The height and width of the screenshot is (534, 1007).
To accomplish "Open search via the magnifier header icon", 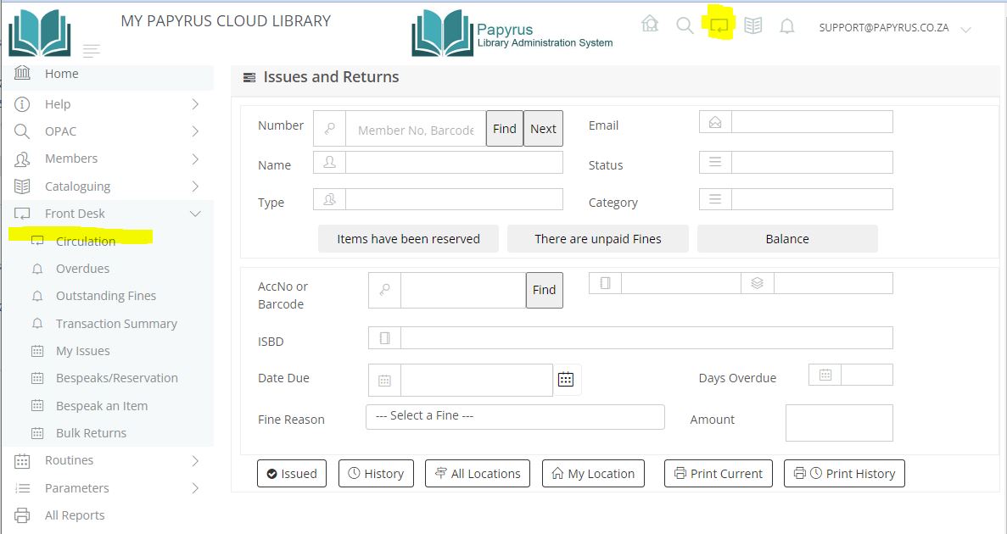I will click(685, 25).
